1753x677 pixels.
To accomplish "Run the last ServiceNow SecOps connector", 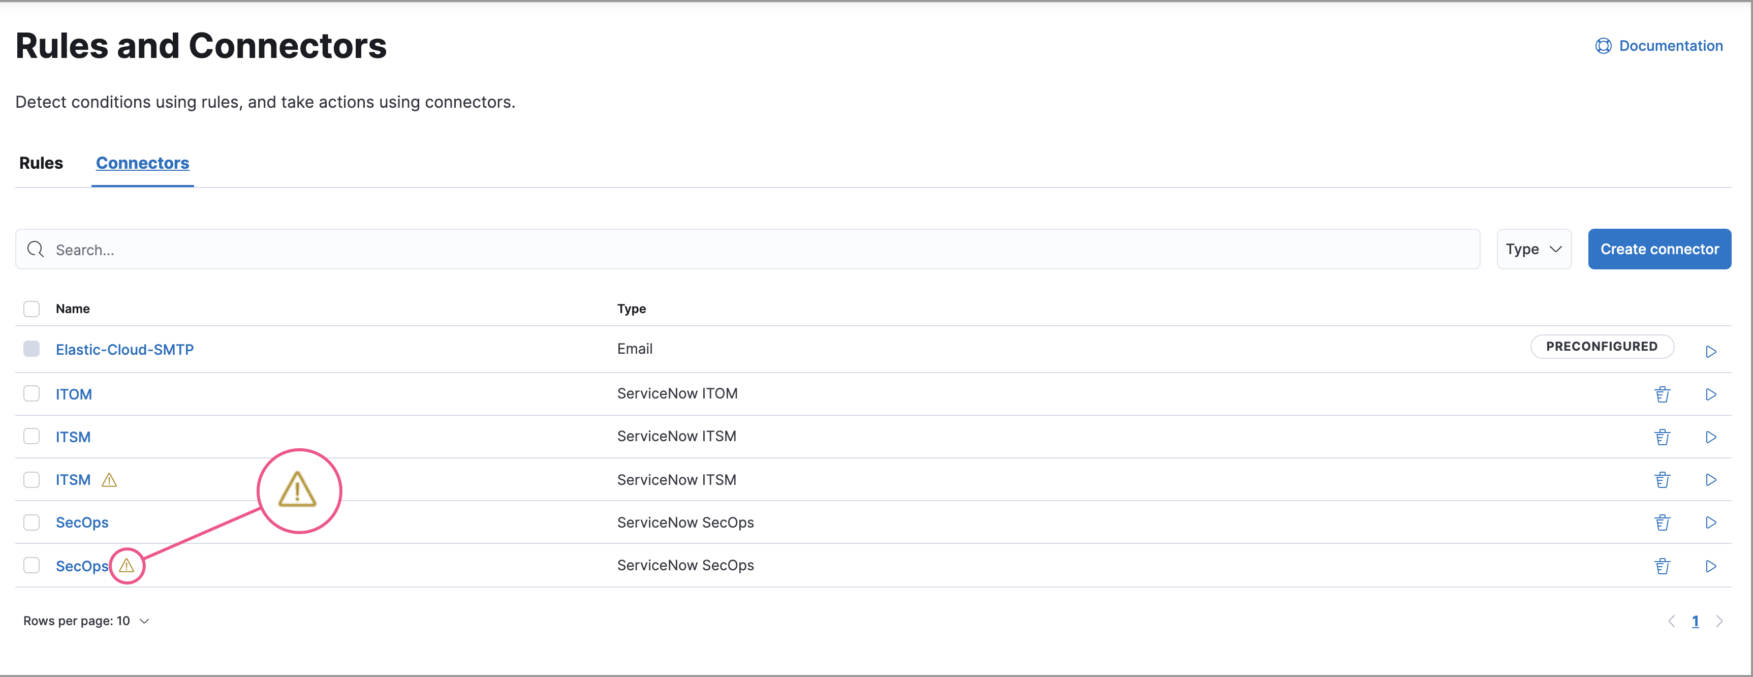I will 1711,565.
